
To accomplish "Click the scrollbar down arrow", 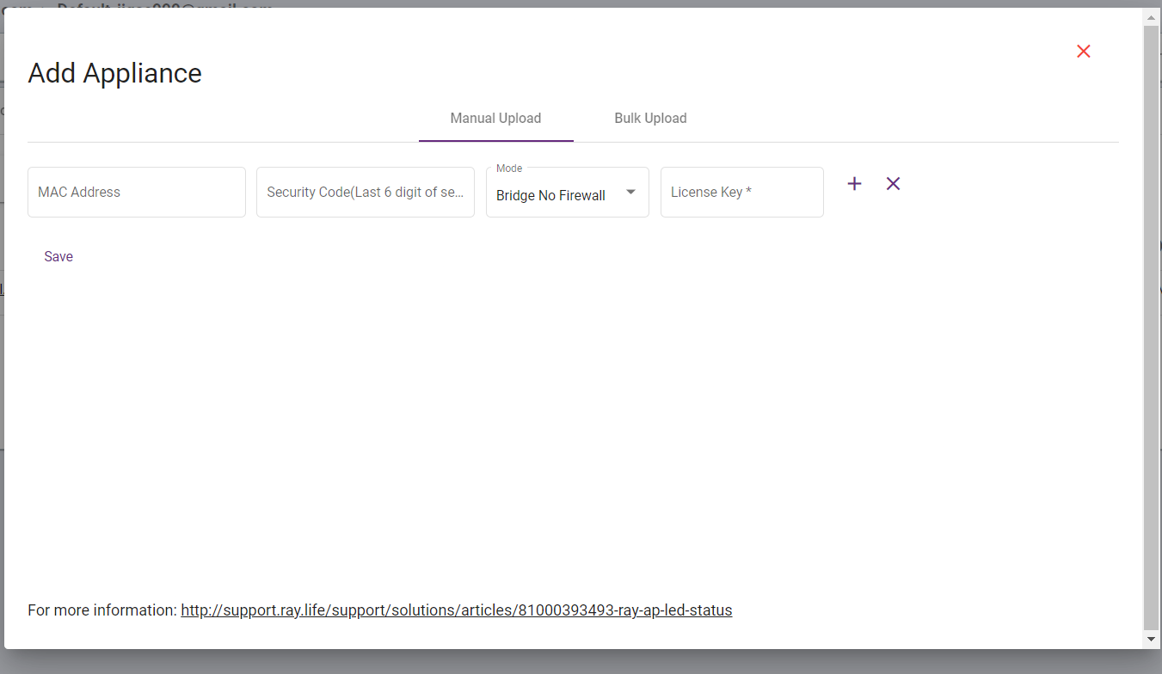I will (x=1151, y=640).
